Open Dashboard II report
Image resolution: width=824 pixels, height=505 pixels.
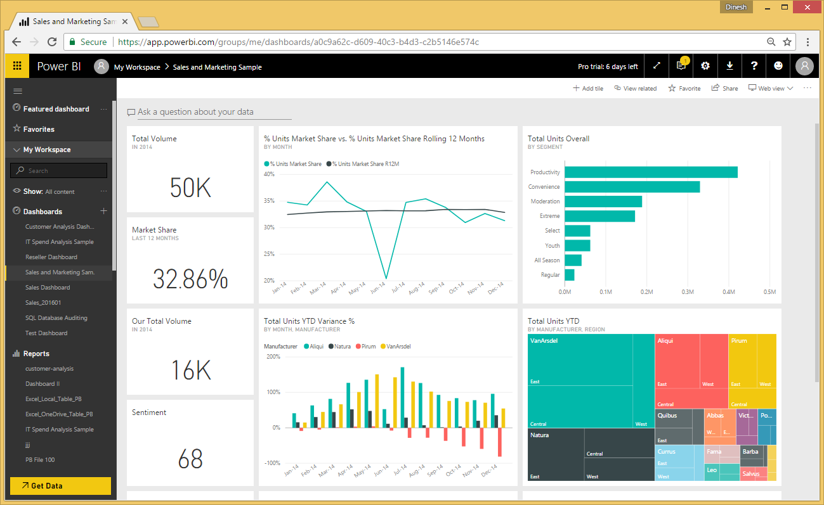(x=43, y=383)
